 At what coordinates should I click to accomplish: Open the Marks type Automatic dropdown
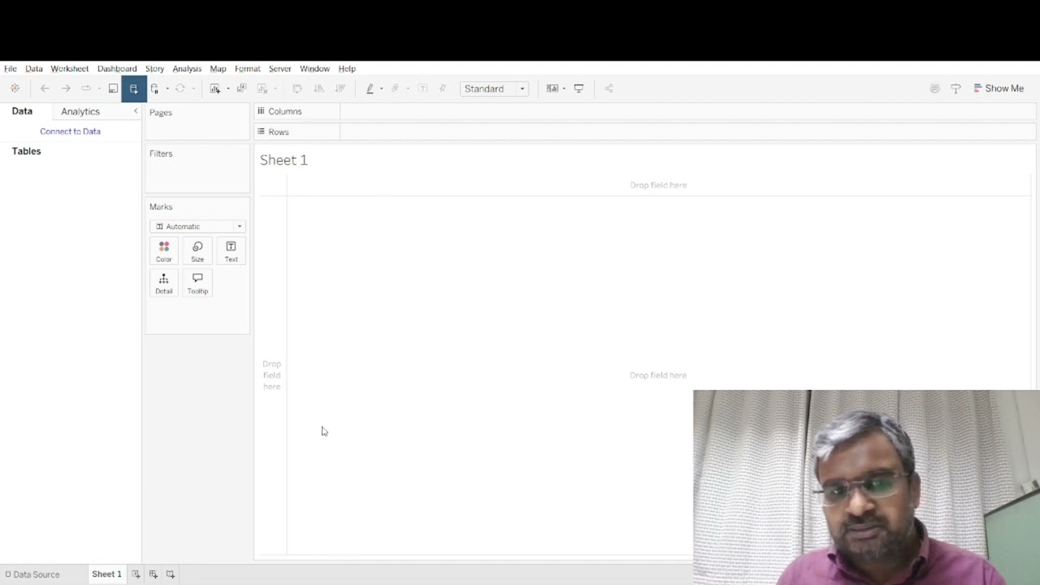tap(197, 227)
